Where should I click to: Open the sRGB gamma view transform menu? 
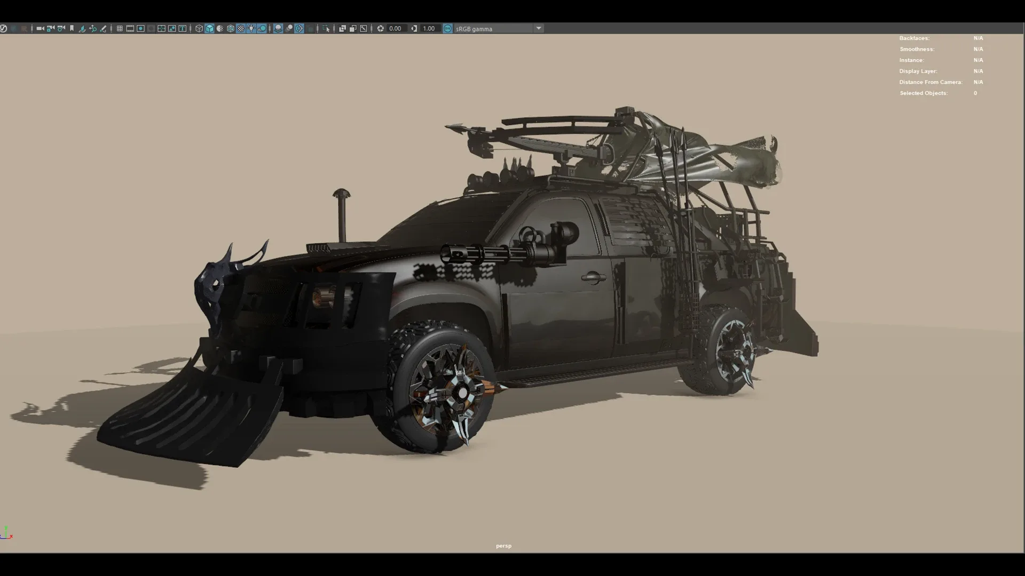click(493, 28)
